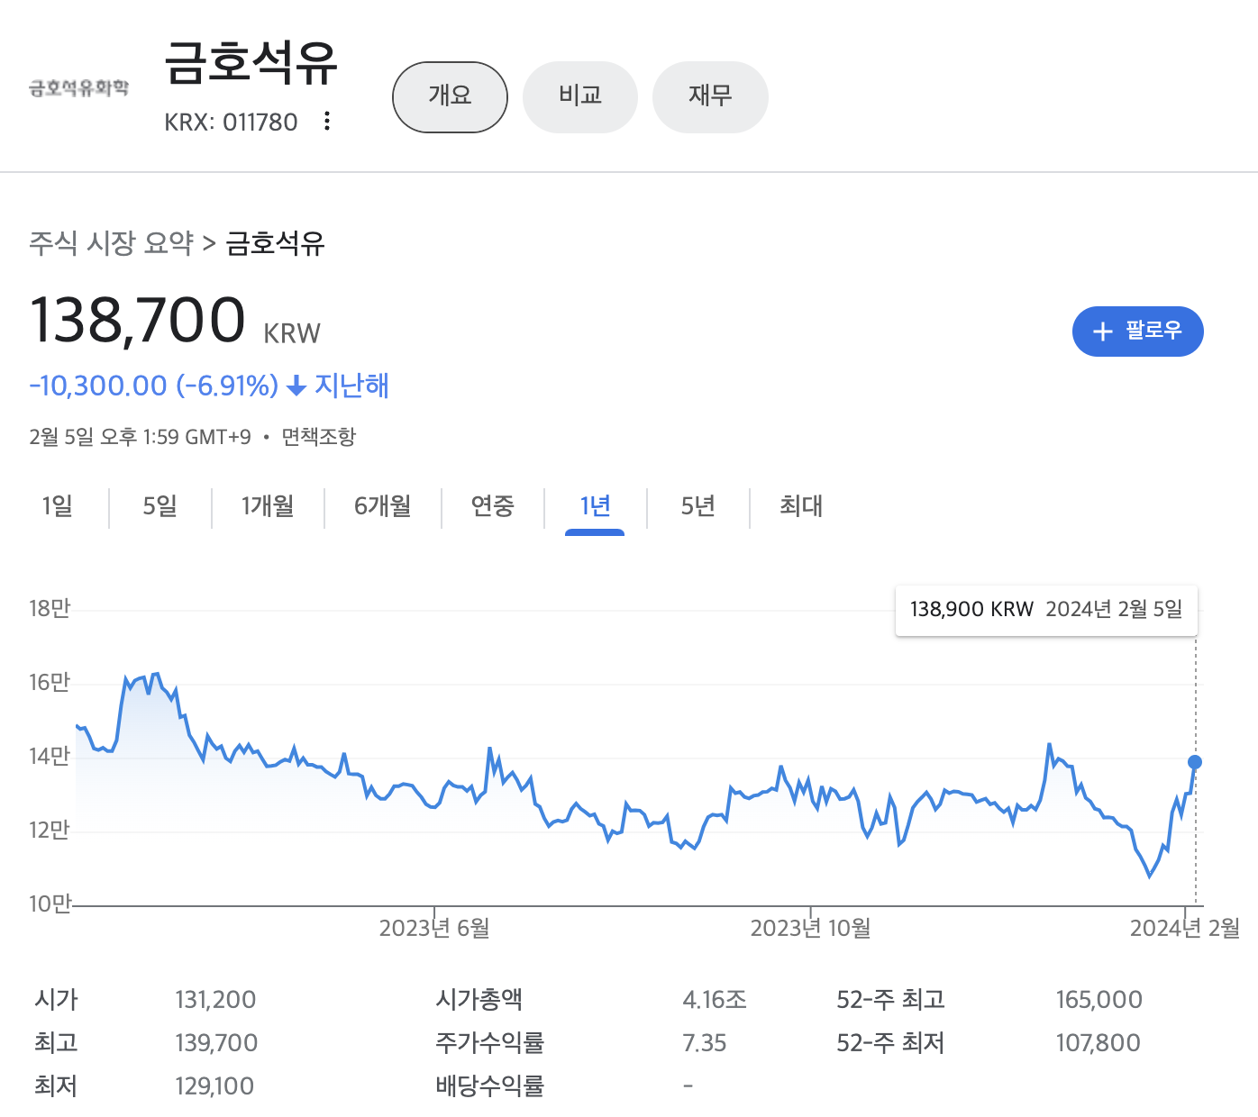Viewport: 1258px width, 1117px height.
Task: Click the 14만 y-axis label
Action: [x=50, y=757]
